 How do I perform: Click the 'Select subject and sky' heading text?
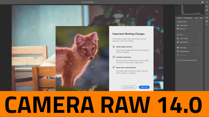point(124,47)
